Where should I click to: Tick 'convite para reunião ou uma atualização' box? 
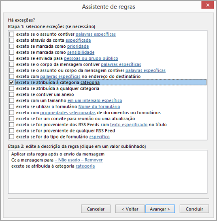tap(12, 119)
